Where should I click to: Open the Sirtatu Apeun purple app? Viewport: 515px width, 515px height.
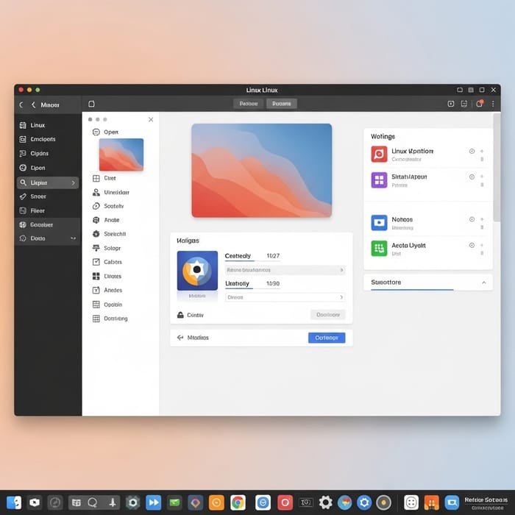(379, 180)
